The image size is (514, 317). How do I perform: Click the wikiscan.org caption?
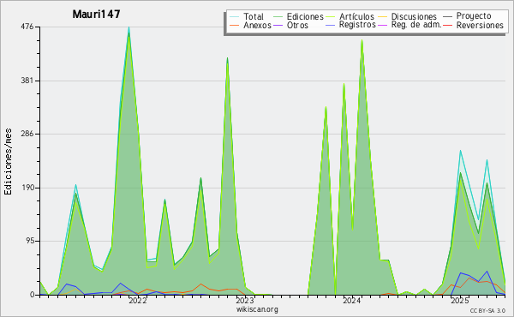257,309
